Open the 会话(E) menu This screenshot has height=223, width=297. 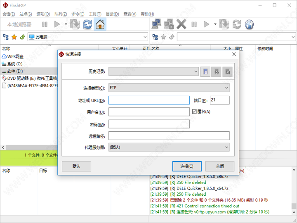(x=9, y=14)
